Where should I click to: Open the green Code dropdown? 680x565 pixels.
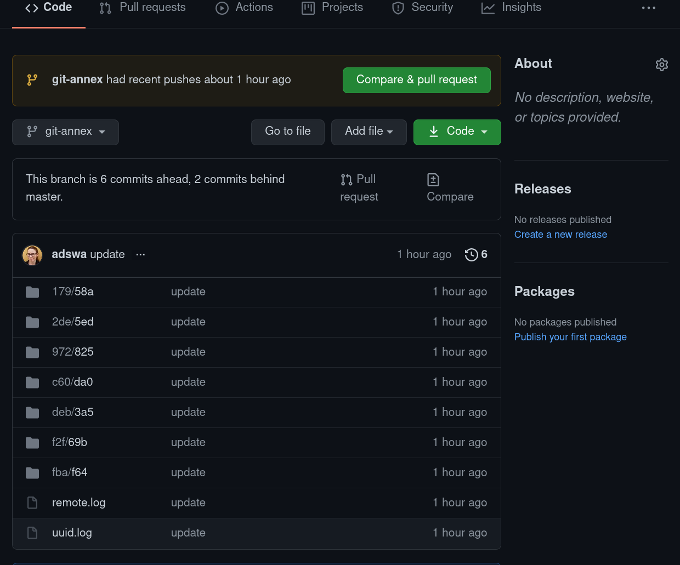pyautogui.click(x=457, y=132)
